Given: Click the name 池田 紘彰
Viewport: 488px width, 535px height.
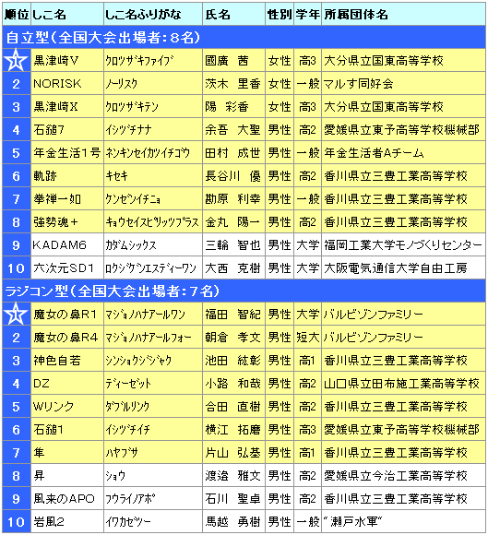Looking at the screenshot, I should click(x=232, y=361).
